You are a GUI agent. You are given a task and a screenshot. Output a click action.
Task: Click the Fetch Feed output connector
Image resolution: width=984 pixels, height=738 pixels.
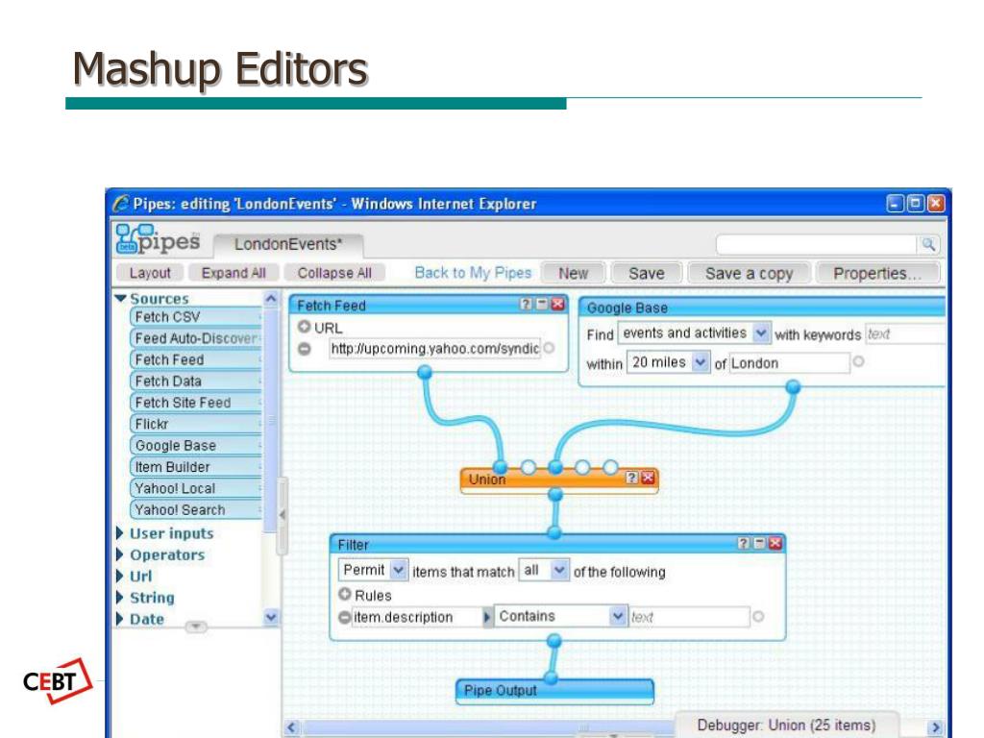[425, 372]
